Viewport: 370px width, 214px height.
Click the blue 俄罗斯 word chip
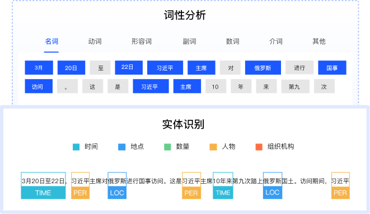pos(263,68)
